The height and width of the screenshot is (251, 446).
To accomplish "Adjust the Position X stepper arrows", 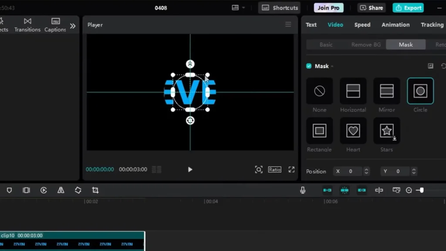I will (366, 171).
